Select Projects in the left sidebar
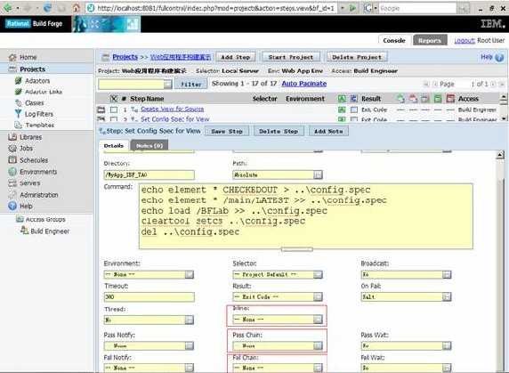Screen dimensions: 509x373 [x=32, y=69]
